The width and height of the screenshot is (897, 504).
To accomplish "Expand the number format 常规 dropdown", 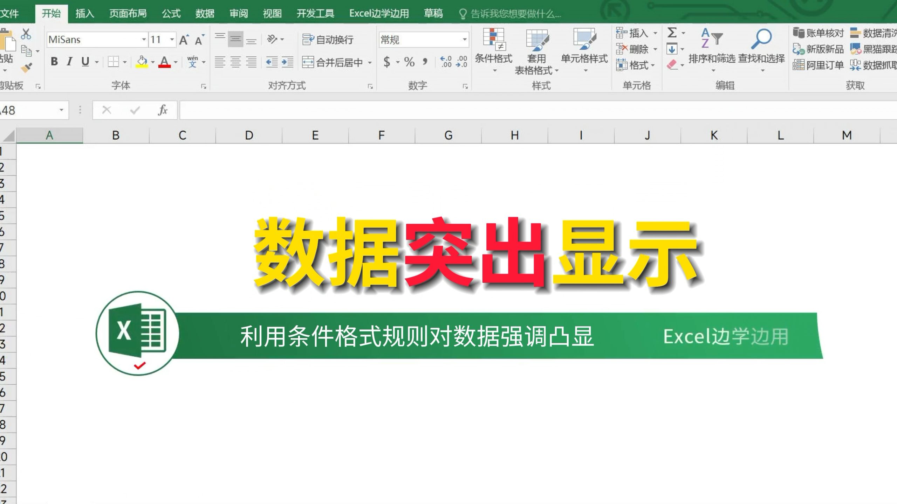I will [x=465, y=40].
